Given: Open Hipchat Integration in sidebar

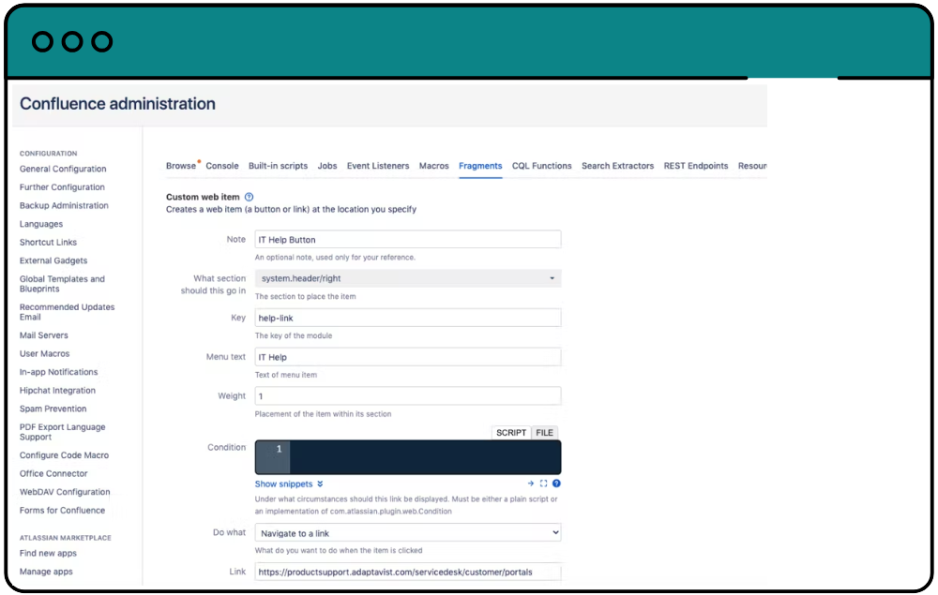Looking at the screenshot, I should point(57,391).
